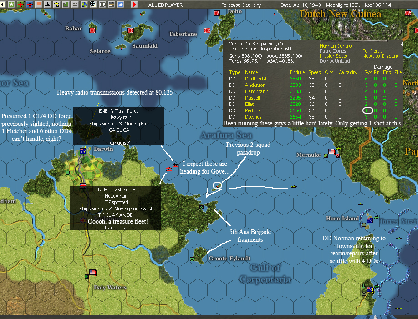The image size is (418, 319).
Task: Select the Japanese flag base at Taberfane
Action: tap(207, 30)
